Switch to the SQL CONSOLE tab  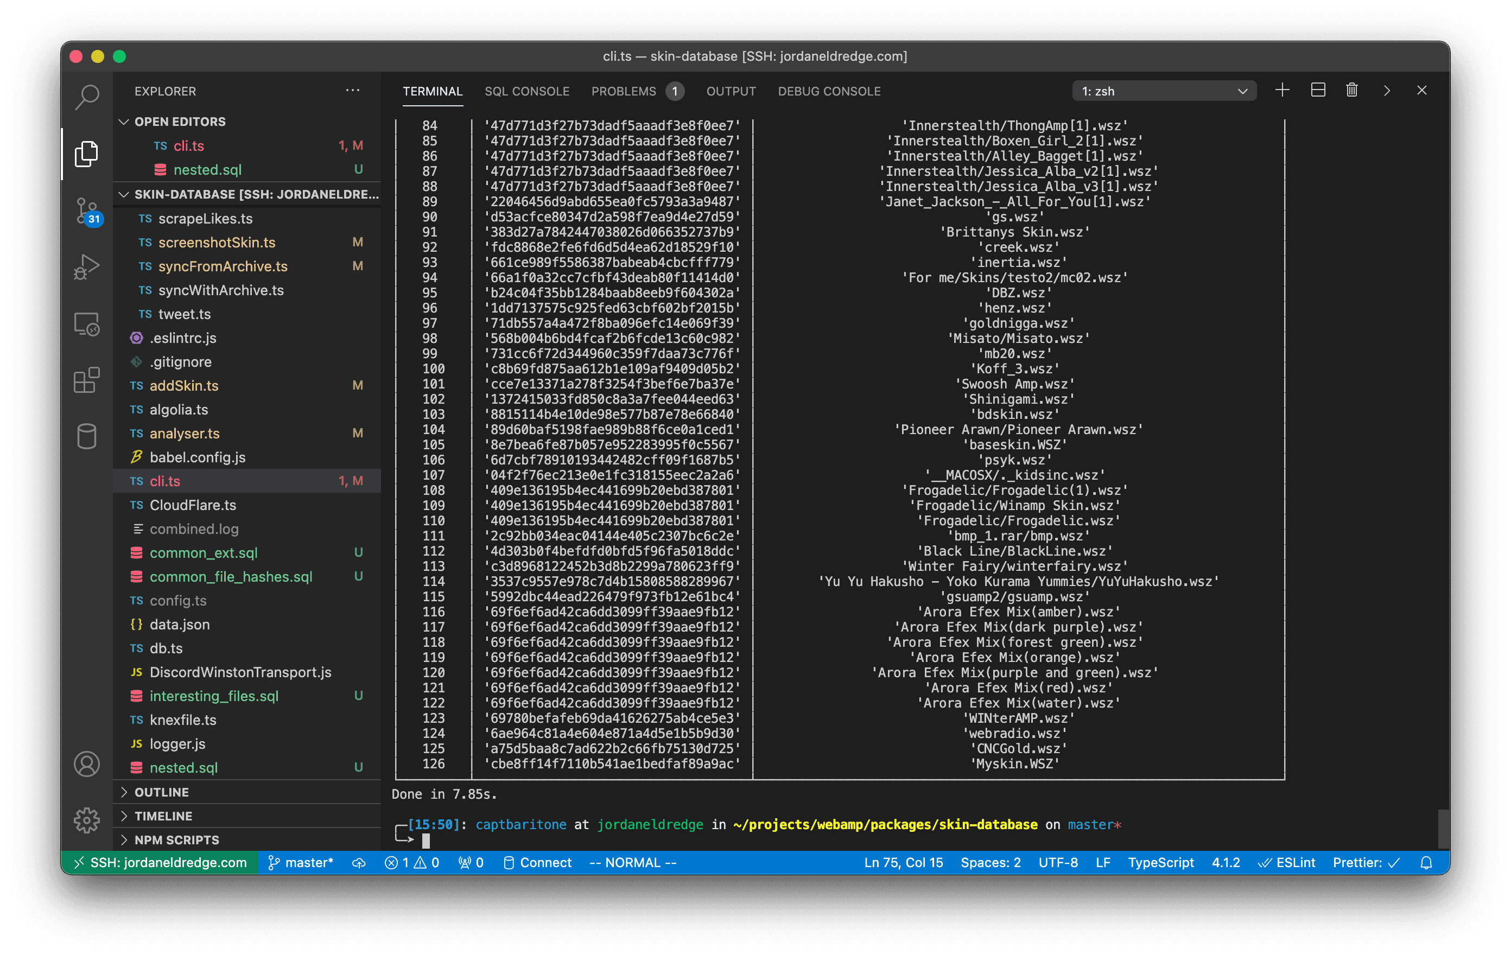point(526,91)
